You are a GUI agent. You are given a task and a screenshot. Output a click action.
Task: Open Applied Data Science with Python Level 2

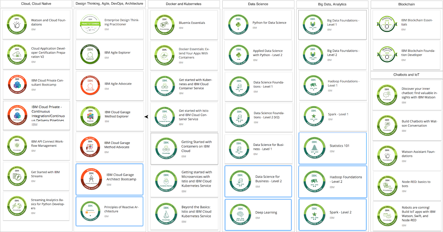(268, 53)
